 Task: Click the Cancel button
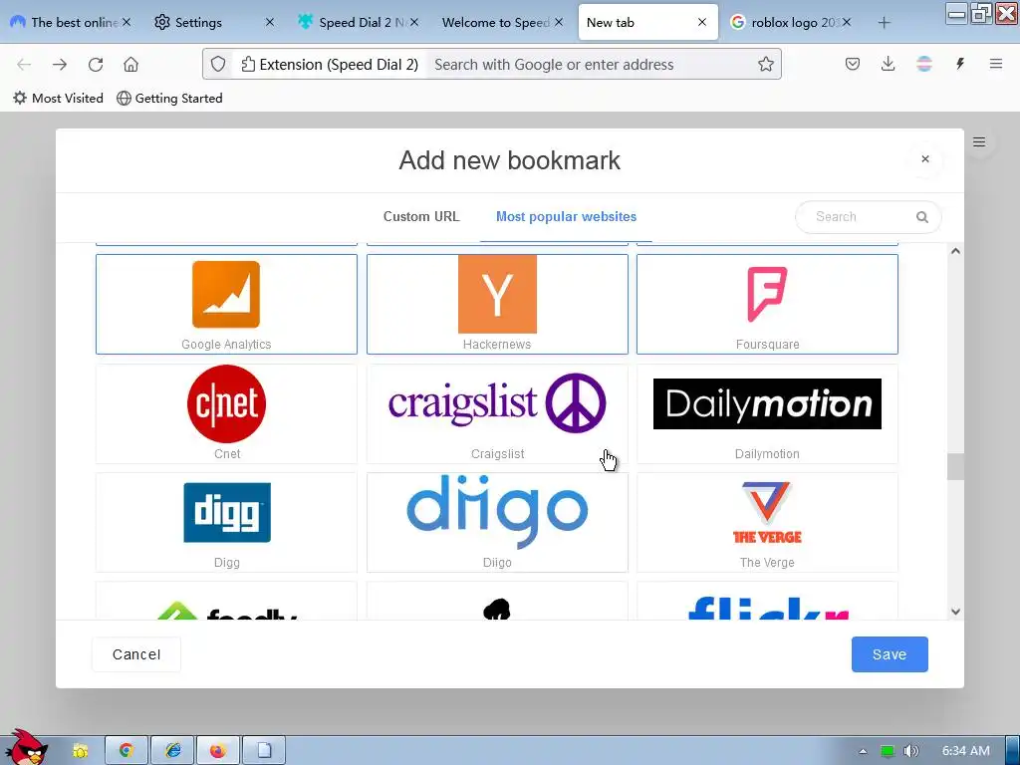135,654
